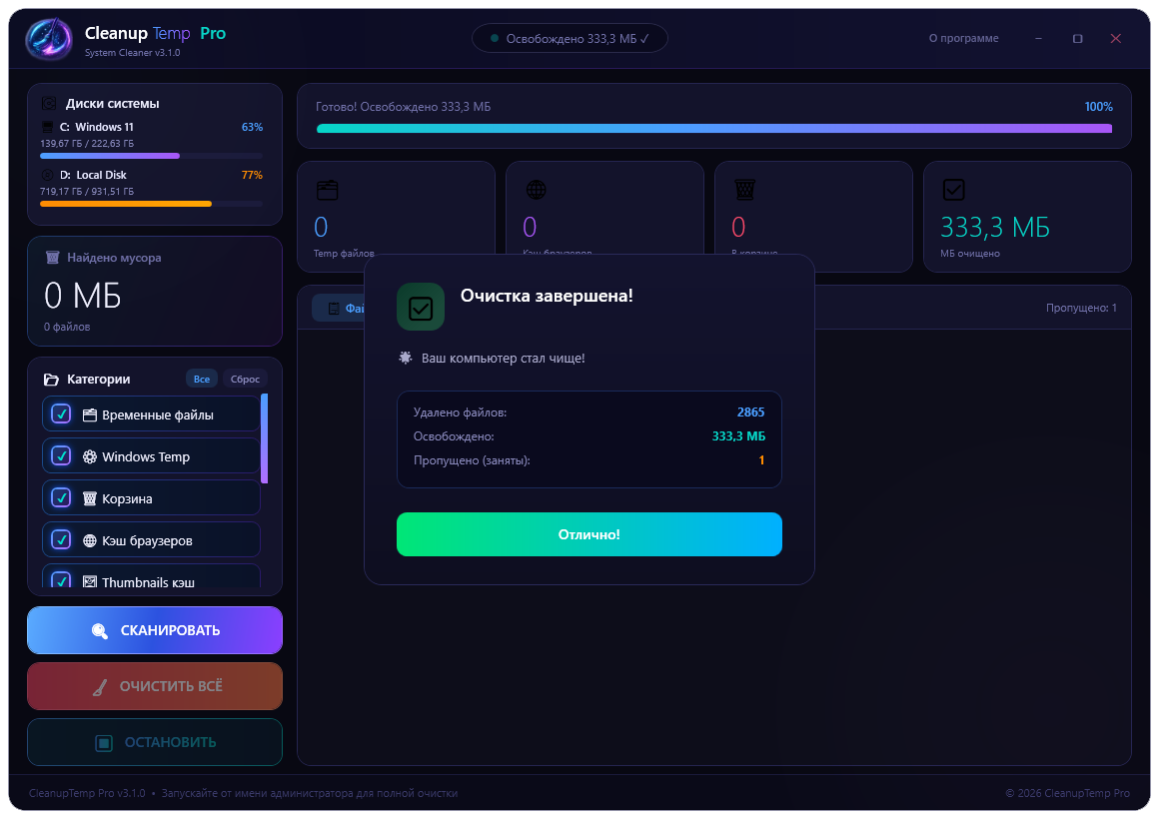Click the Готово! Освобождено 333,3 МБ text
The height and width of the screenshot is (819, 1159).
(403, 107)
